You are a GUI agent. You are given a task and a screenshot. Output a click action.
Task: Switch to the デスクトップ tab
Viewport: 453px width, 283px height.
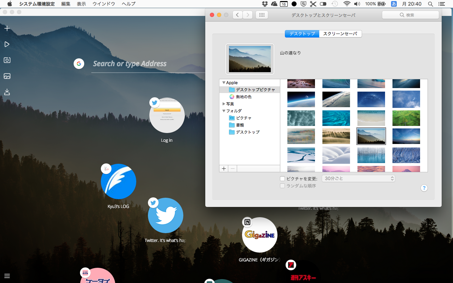[x=302, y=34]
